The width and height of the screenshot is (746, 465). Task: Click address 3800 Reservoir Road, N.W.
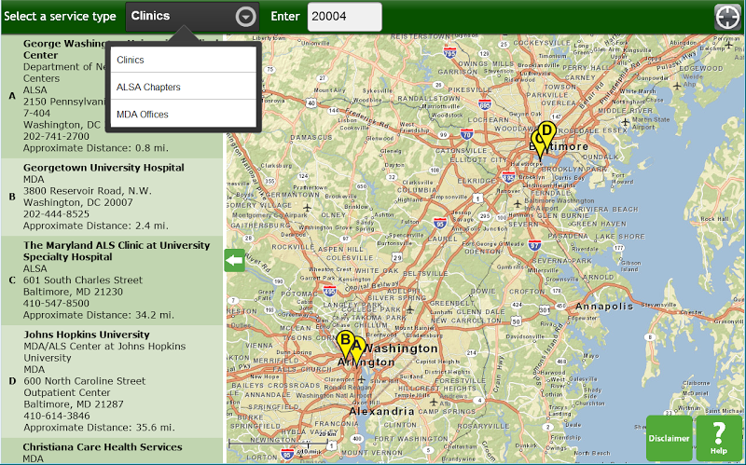(88, 191)
